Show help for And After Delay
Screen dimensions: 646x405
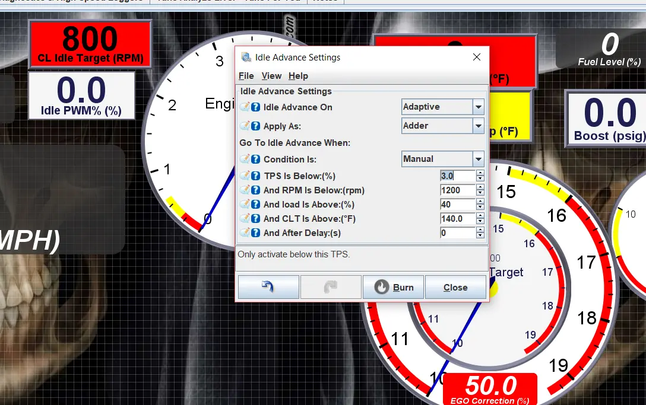pyautogui.click(x=255, y=233)
